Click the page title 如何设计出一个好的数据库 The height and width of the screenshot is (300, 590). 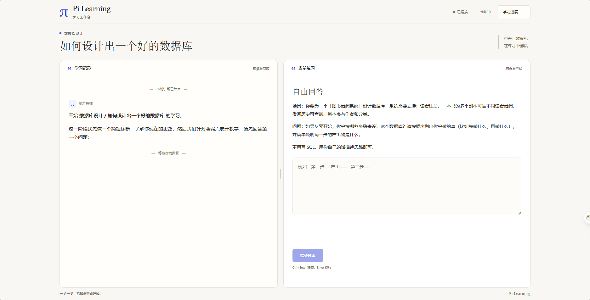click(126, 46)
